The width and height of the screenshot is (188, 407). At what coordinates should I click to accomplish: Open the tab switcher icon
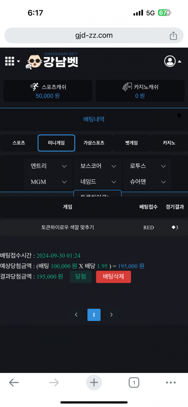pos(134,382)
